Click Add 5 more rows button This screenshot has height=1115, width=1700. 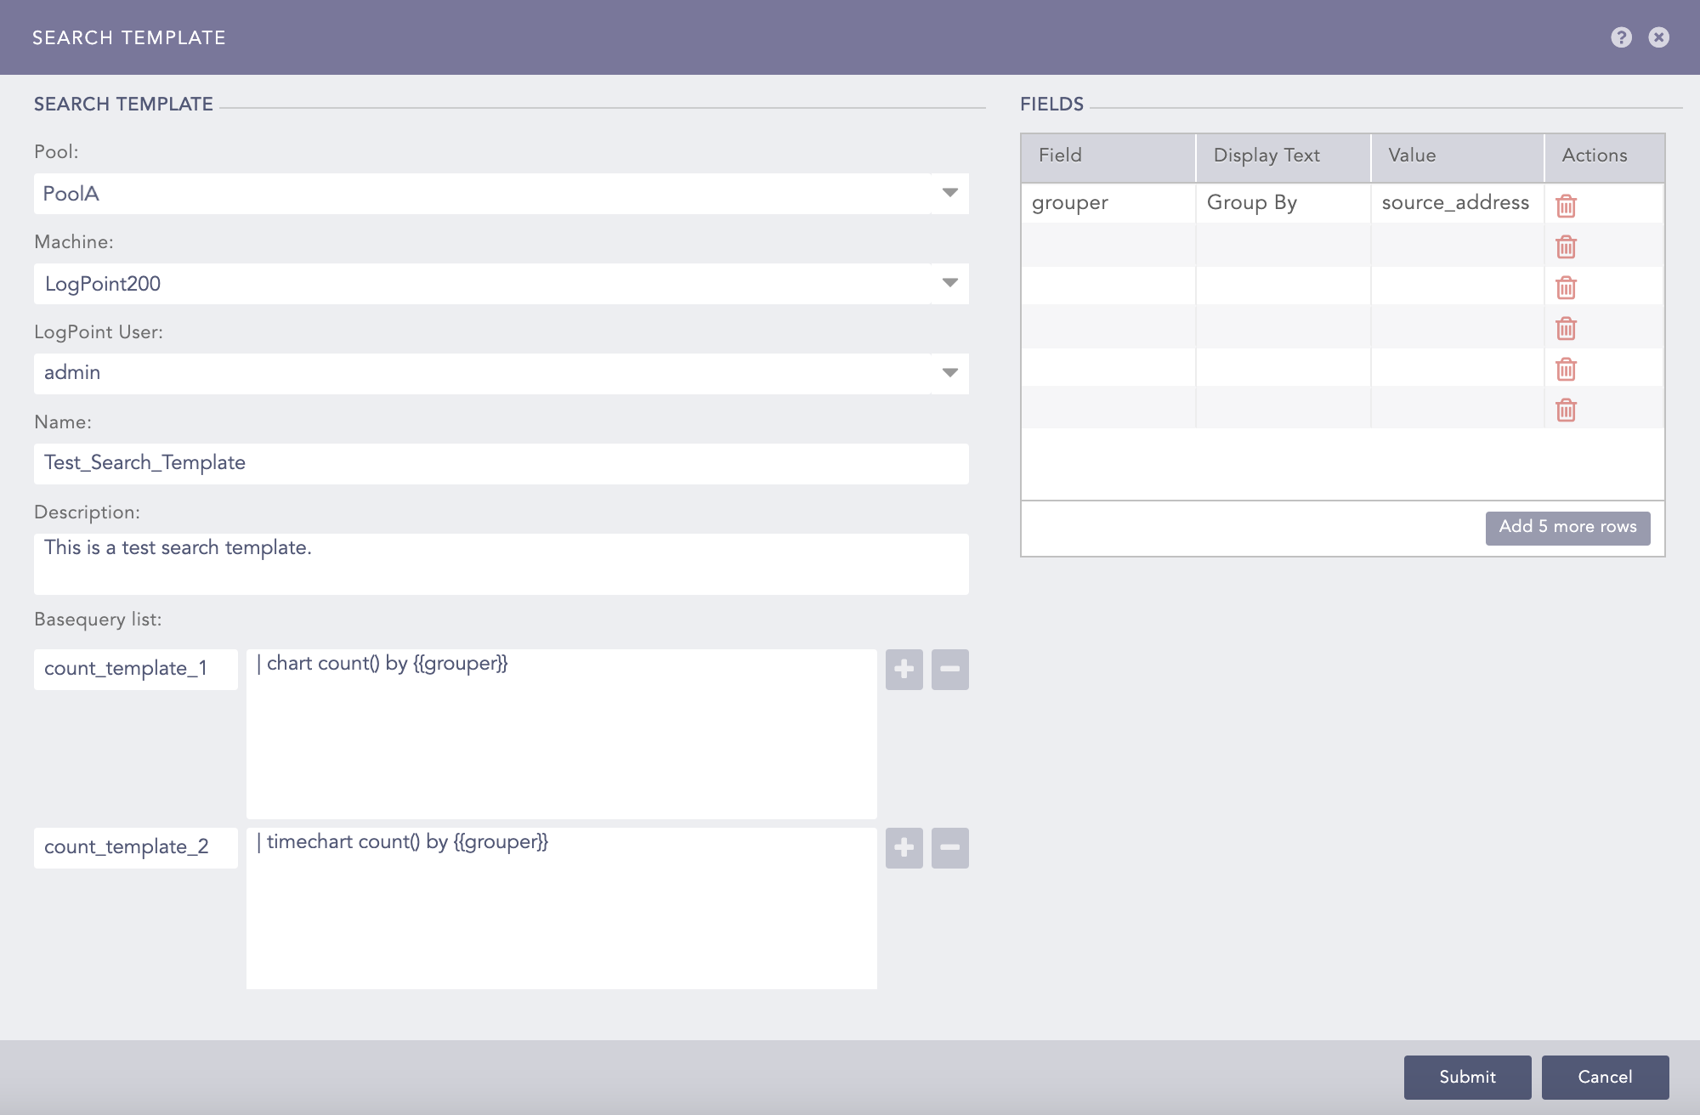click(1567, 528)
